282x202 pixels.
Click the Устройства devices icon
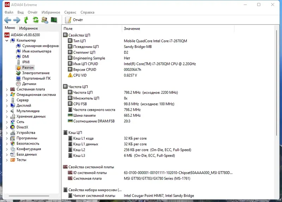tap(13, 133)
